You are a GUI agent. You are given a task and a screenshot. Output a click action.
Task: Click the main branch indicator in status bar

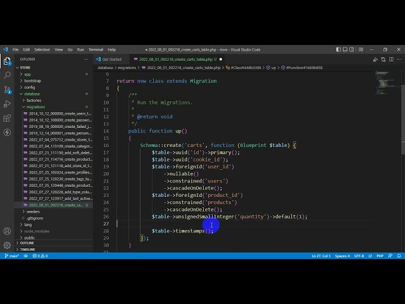click(11, 256)
